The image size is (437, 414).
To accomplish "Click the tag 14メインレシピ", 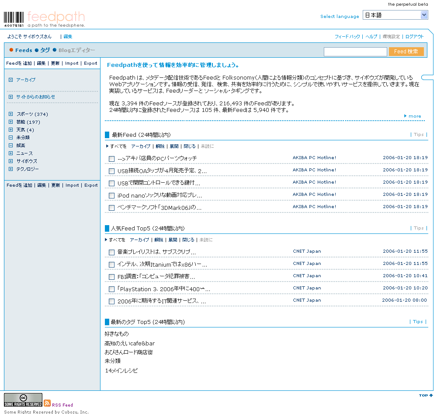I will coord(121,371).
